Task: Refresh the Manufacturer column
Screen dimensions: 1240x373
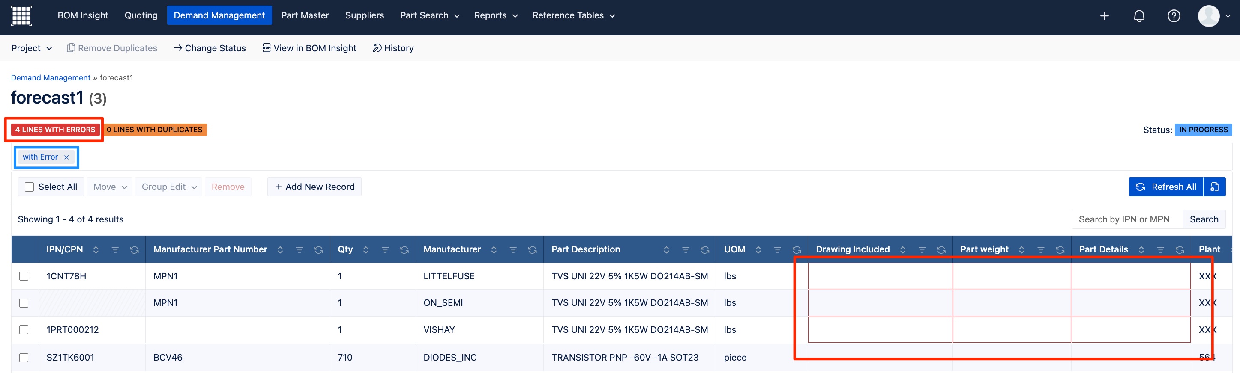Action: tap(533, 249)
